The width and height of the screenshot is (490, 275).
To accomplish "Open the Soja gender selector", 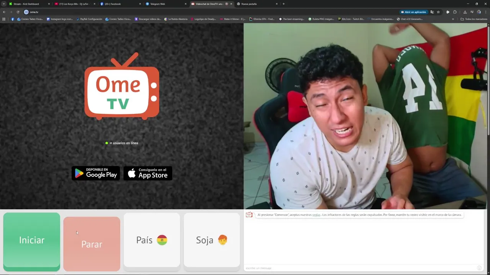I will (212, 240).
